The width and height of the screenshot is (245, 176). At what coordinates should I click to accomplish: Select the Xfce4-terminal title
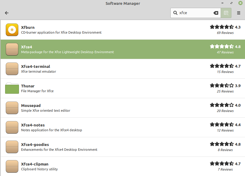(36, 66)
